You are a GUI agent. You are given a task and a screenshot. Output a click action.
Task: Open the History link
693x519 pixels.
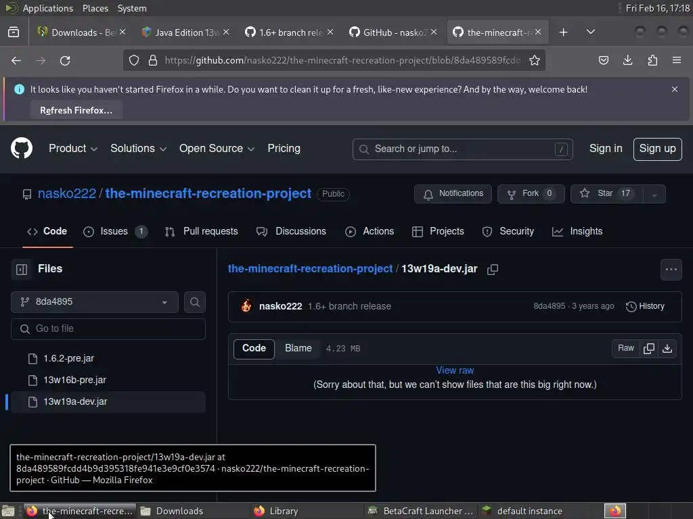pyautogui.click(x=645, y=306)
